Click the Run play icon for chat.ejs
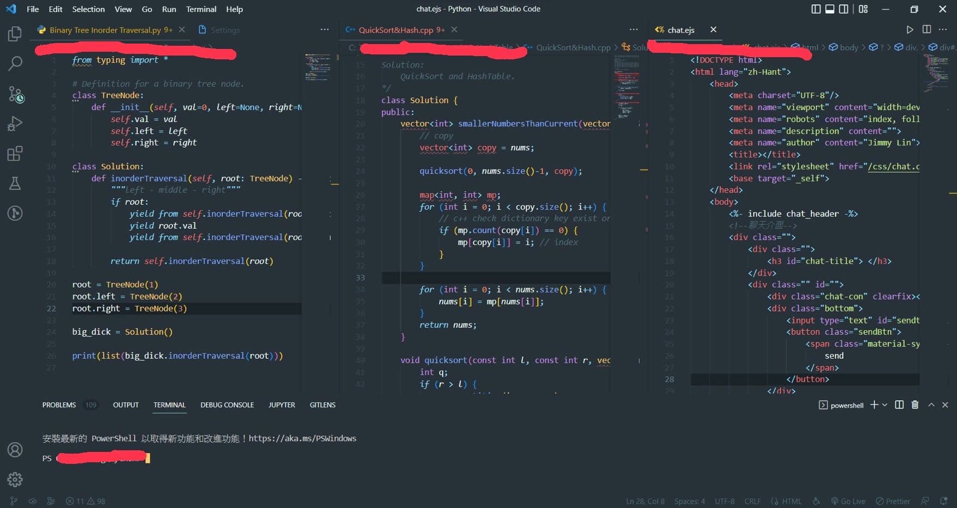957x508 pixels. [910, 29]
